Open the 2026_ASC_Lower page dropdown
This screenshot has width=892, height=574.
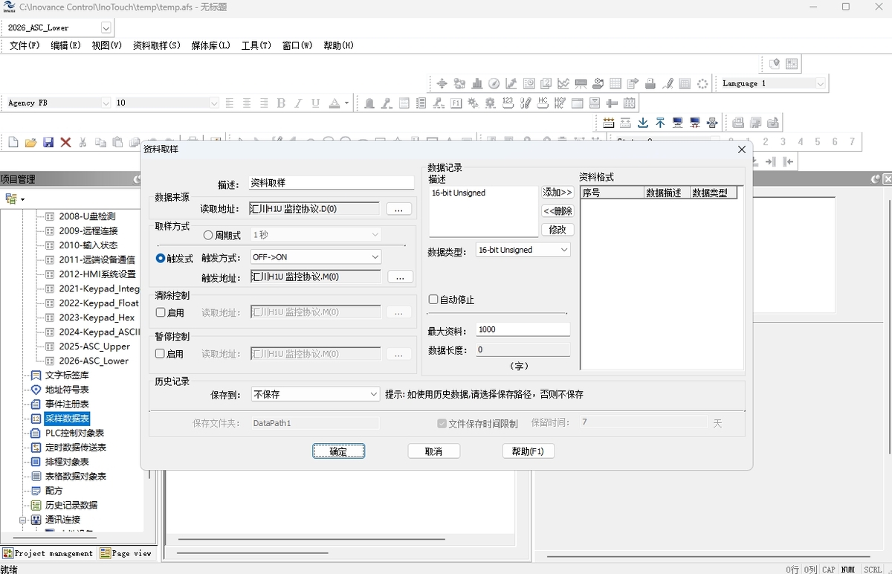[x=106, y=28]
